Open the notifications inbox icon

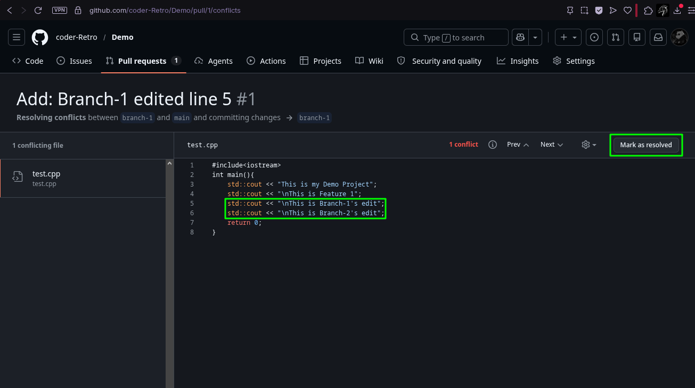[x=658, y=37]
